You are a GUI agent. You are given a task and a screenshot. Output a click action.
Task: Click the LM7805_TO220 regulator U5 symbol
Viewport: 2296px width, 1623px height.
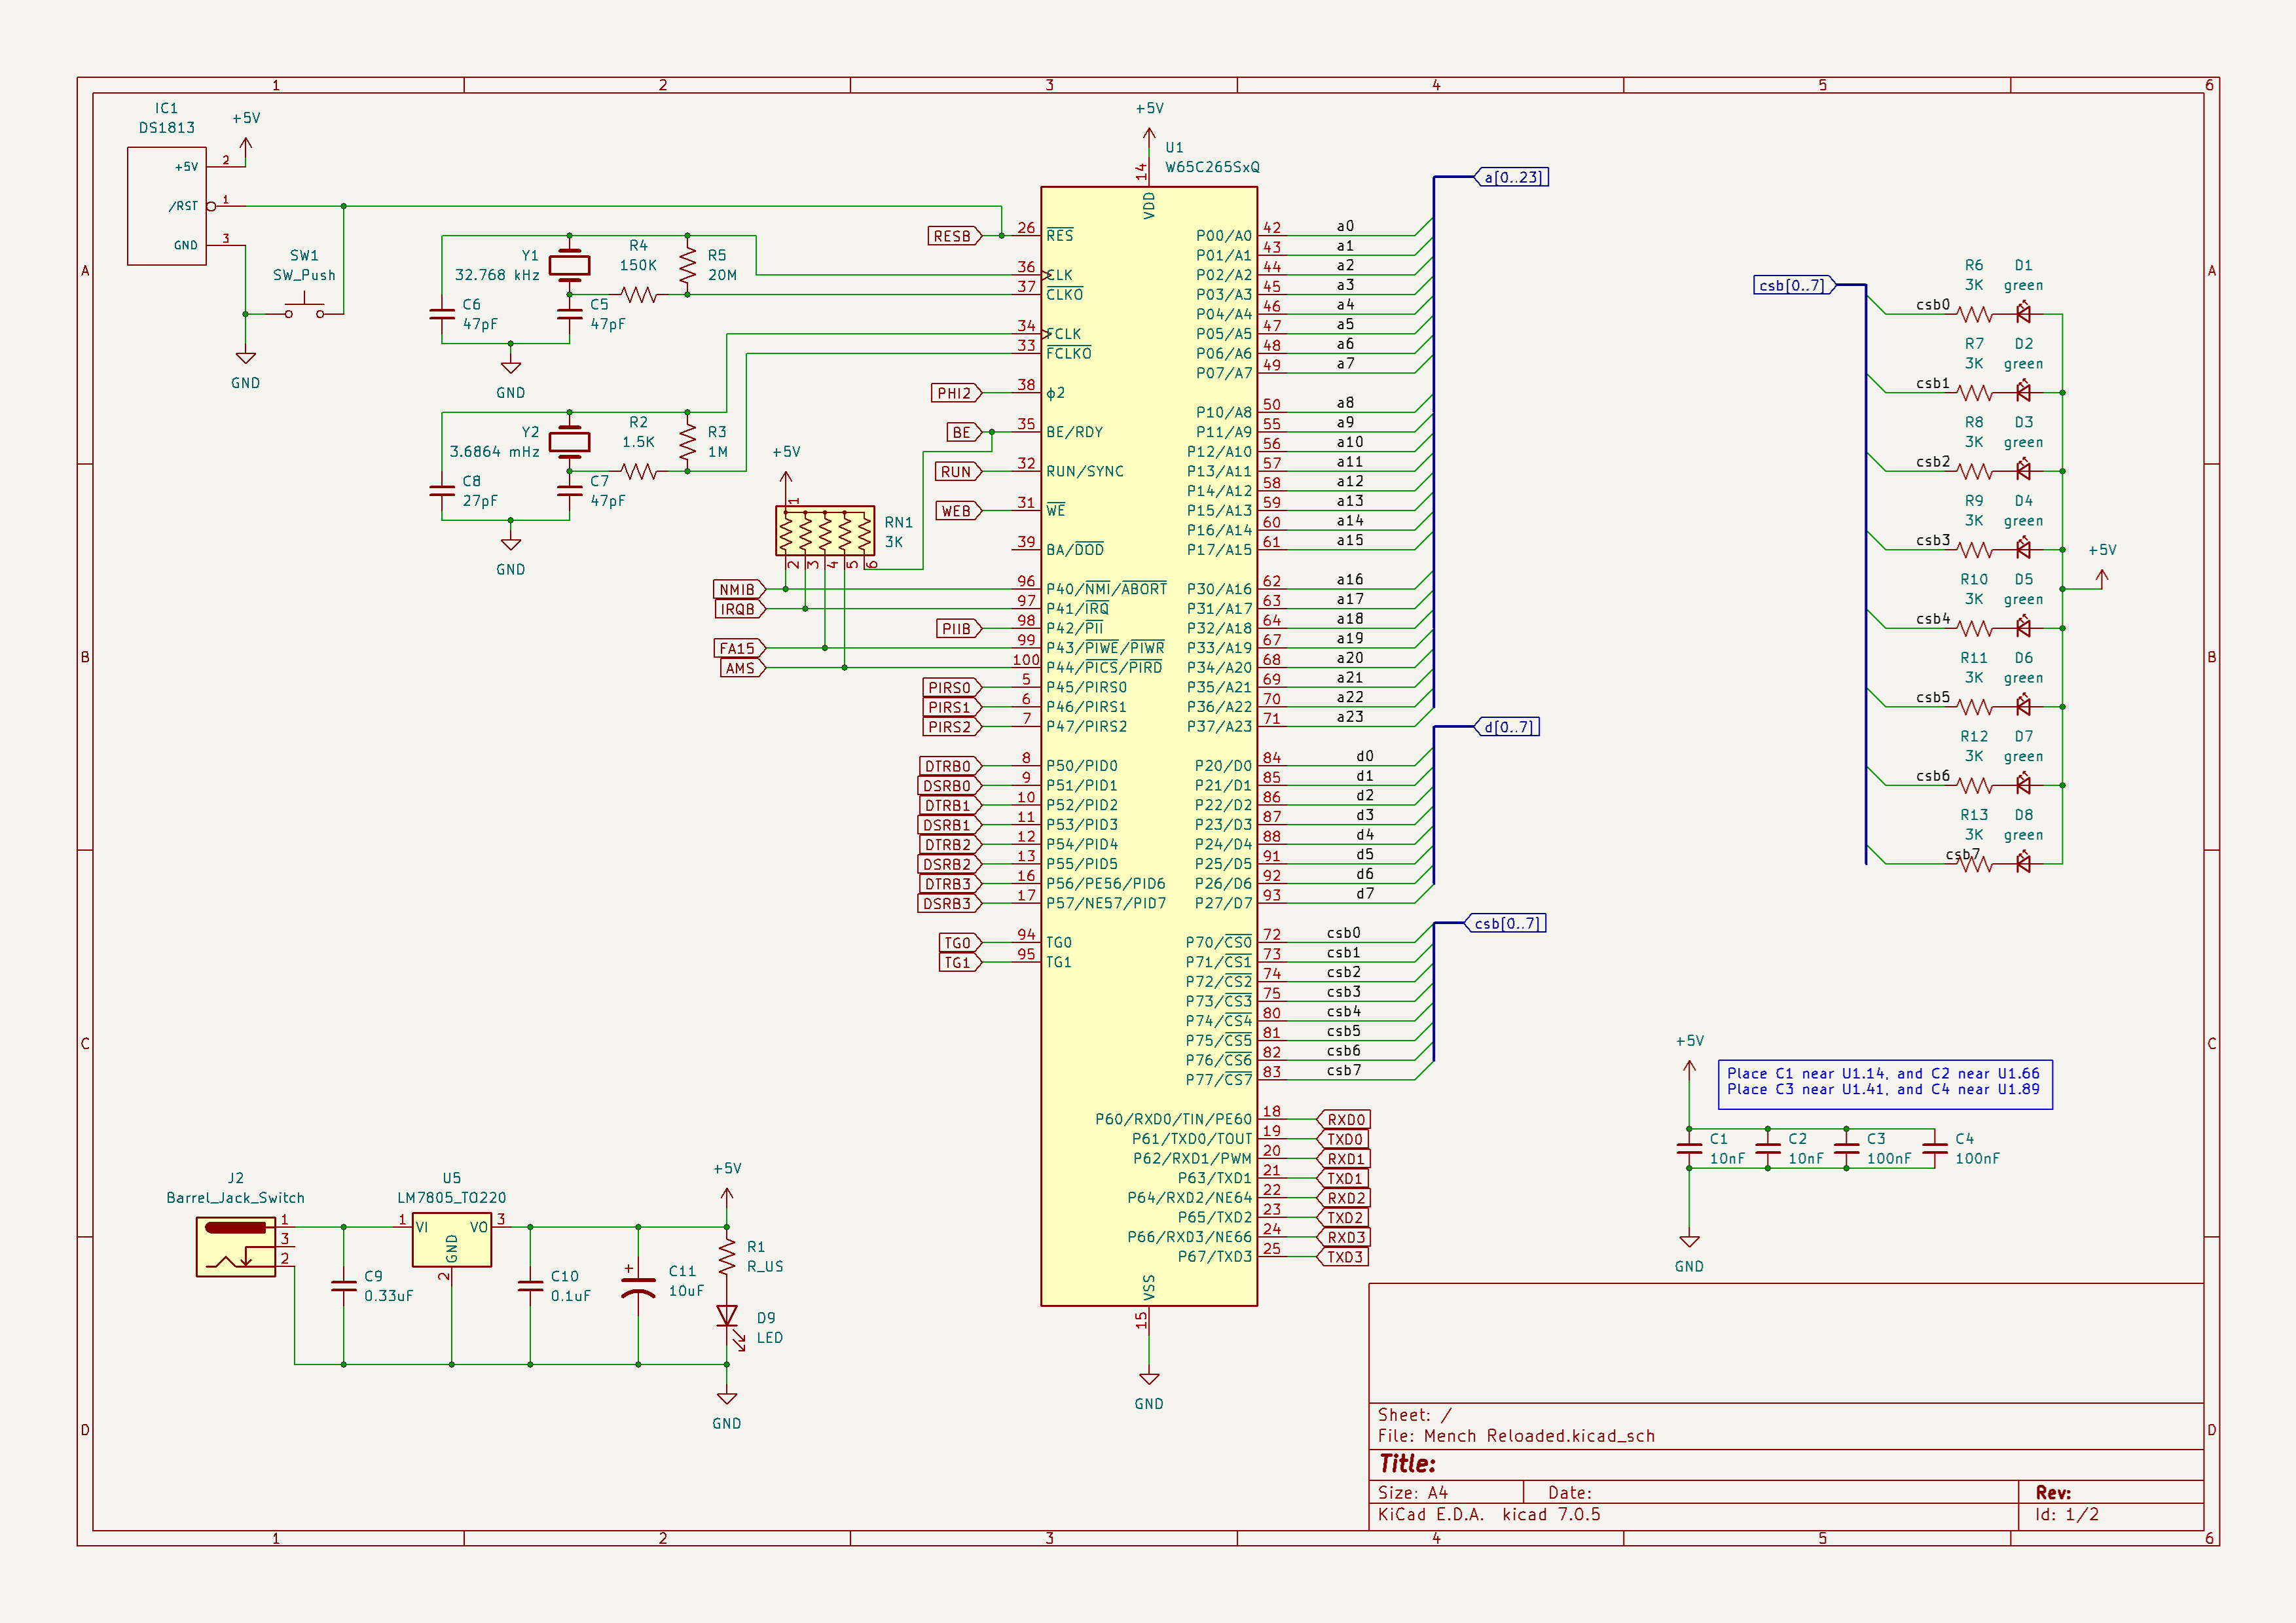(451, 1240)
